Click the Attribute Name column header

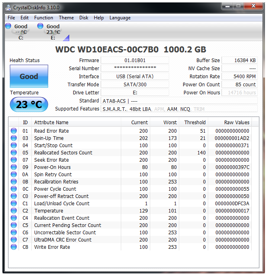pos(51,123)
